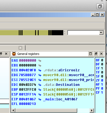This screenshot has width=107, height=113.
Task: Toggle the TF flag value
Action: pos(102,72)
